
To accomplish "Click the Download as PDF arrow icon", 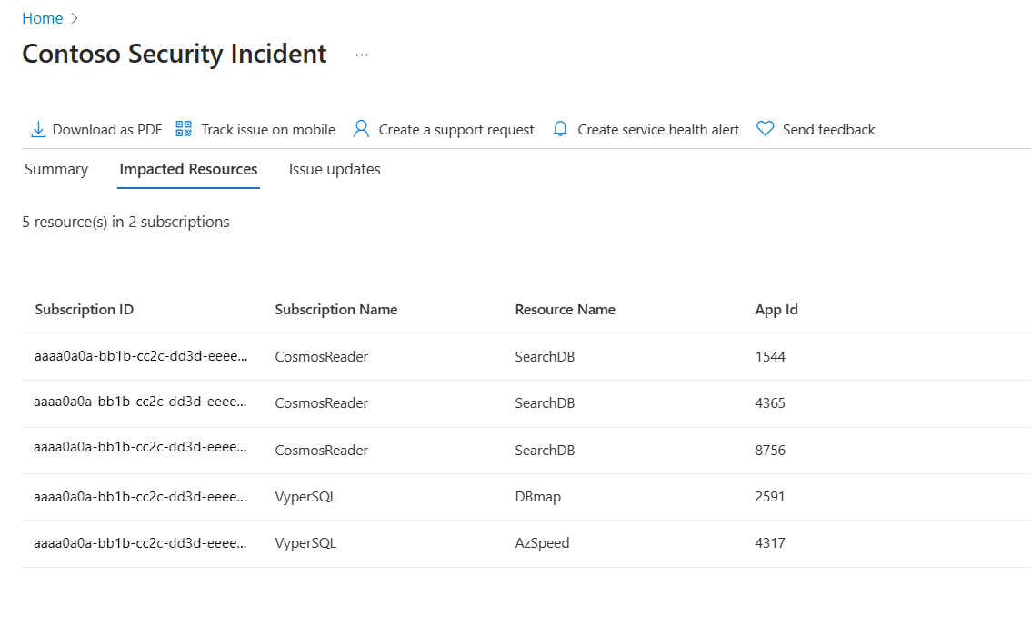I will 38,130.
